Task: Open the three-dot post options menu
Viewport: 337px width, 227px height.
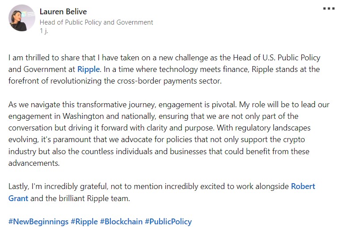Action: (329, 8)
